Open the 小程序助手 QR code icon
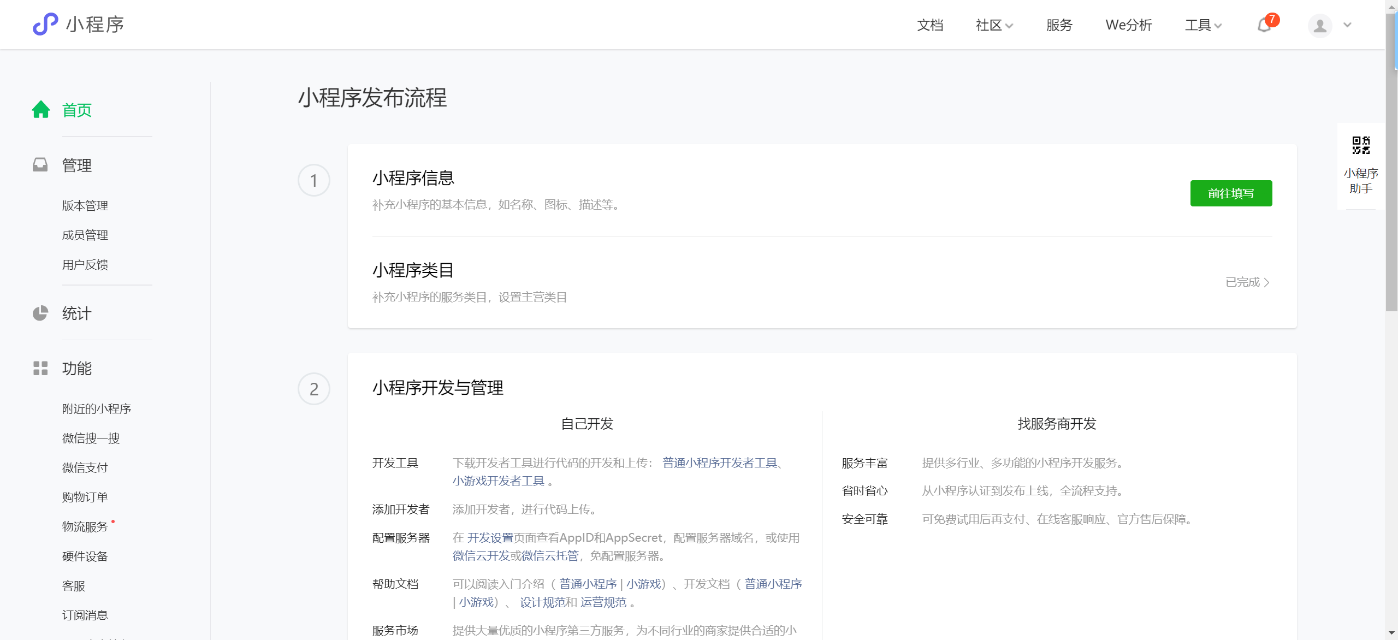The height and width of the screenshot is (640, 1398). pos(1360,146)
